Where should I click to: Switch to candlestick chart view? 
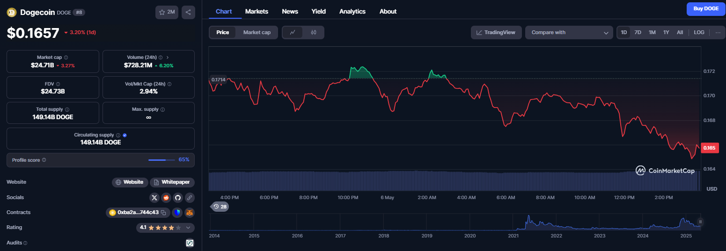[x=314, y=32]
